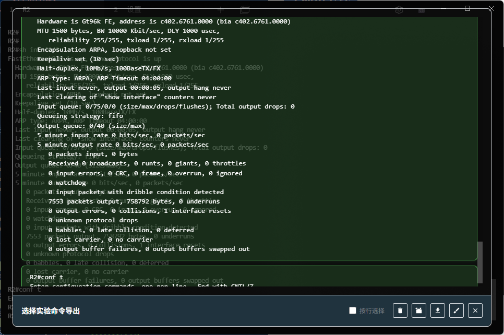Click the 选择实验命令导出 title text
504x335 pixels.
coord(51,311)
